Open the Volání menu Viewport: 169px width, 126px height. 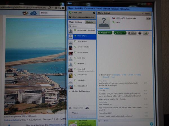(x=99, y=9)
